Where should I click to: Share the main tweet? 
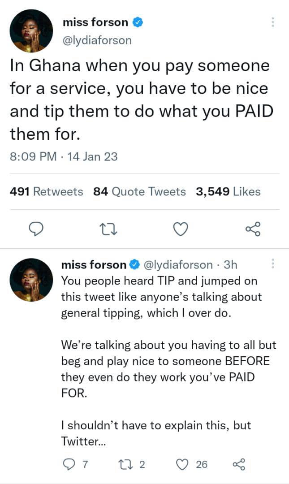point(253,229)
